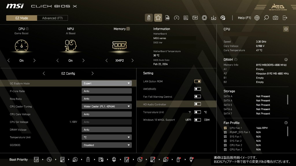Viewport: 296px width, 166px height.
Task: Click the Memory module icon
Action: pos(119,45)
